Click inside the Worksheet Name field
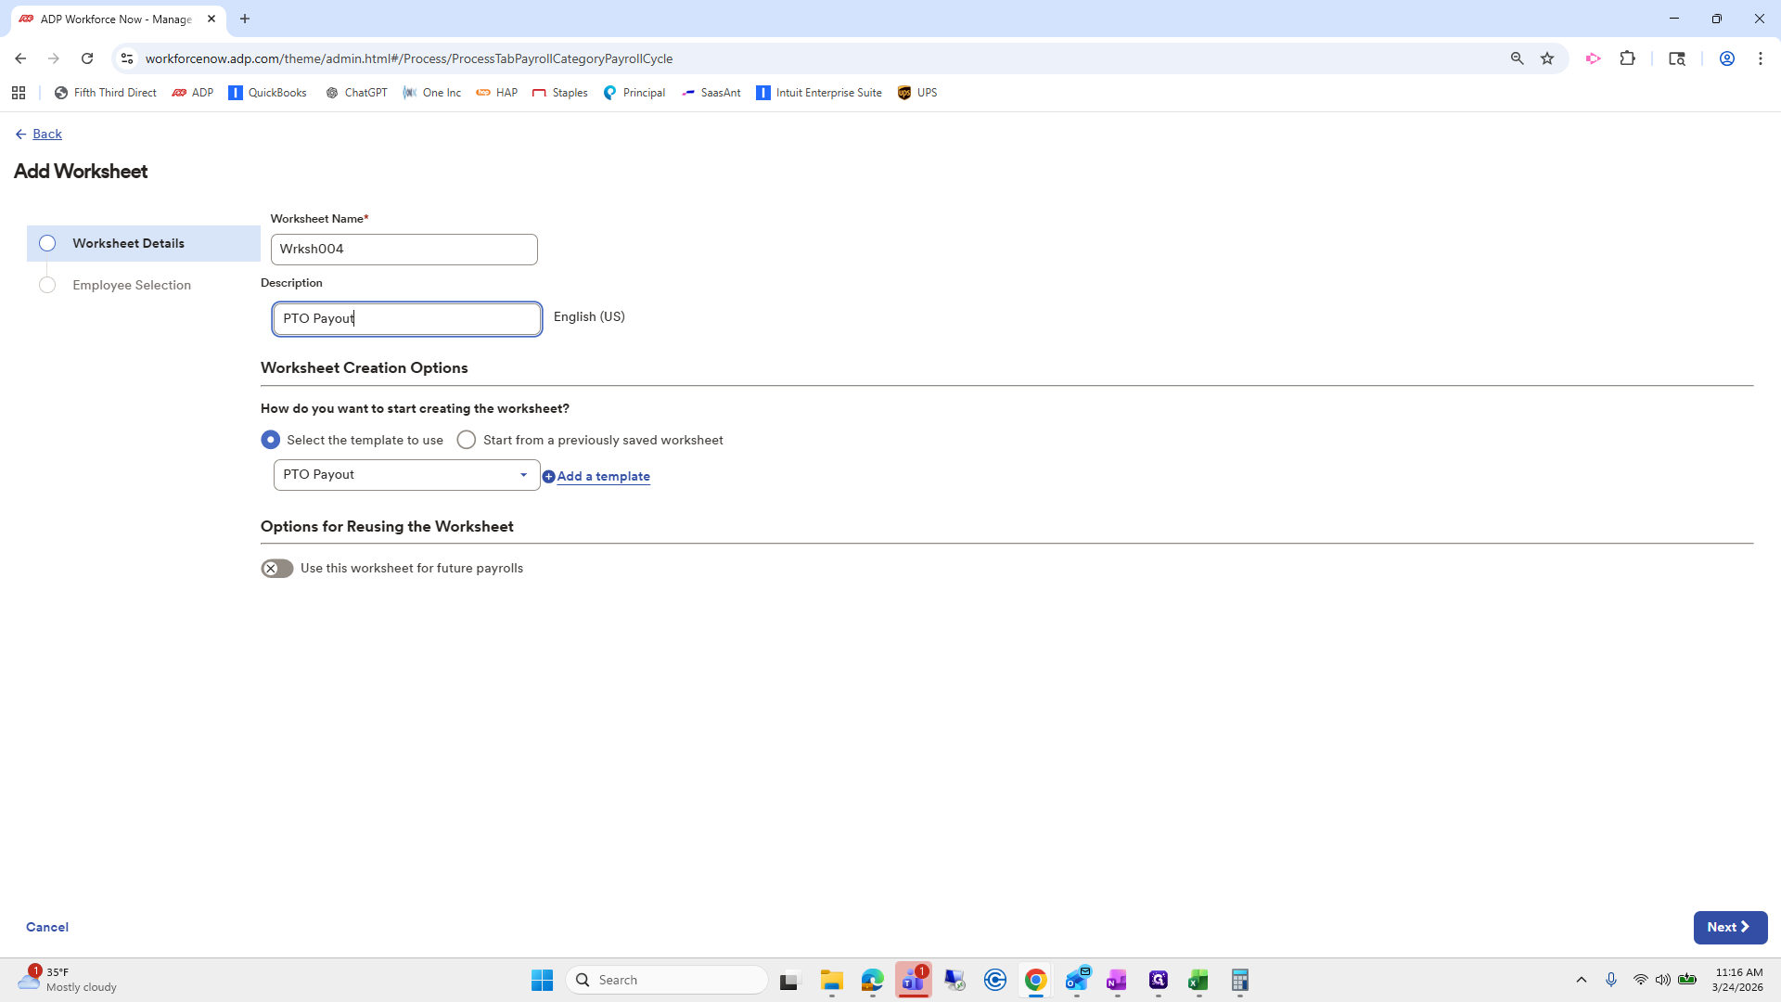The height and width of the screenshot is (1002, 1781). tap(404, 249)
